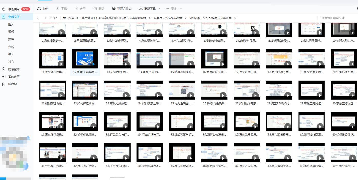Open the 视频 category
This screenshot has height=180, width=358.
coord(11,32)
